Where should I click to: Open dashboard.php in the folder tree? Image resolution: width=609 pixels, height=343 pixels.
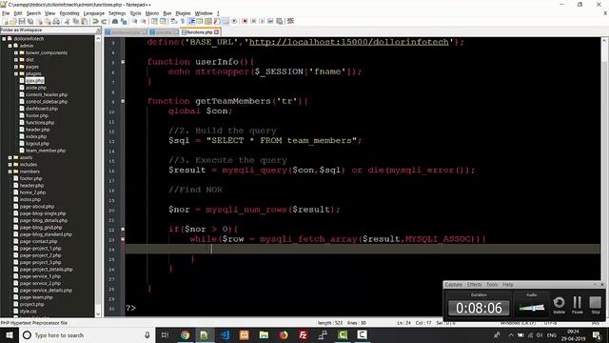pyautogui.click(x=42, y=109)
